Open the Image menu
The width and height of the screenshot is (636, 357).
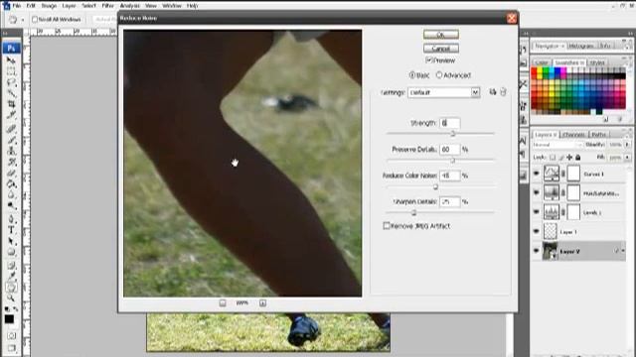click(x=49, y=6)
